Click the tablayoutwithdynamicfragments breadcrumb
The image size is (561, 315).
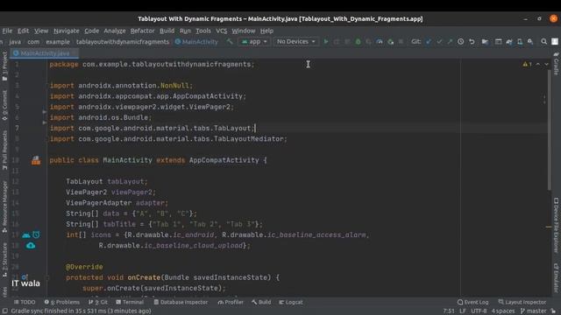tap(123, 42)
